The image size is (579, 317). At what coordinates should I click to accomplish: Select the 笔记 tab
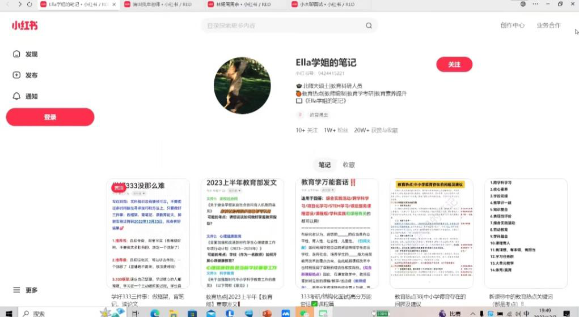(x=324, y=165)
